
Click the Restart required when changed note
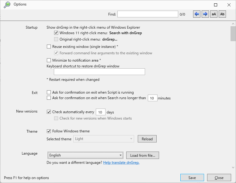click(x=73, y=80)
